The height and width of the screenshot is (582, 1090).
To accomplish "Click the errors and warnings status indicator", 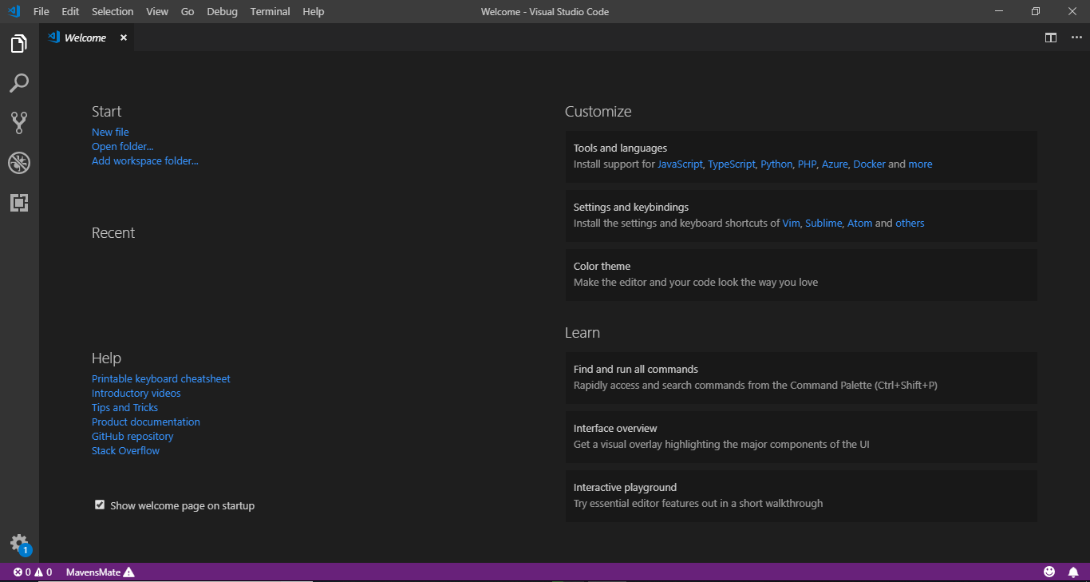I will (33, 572).
